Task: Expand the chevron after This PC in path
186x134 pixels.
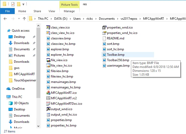Action: 51,19
